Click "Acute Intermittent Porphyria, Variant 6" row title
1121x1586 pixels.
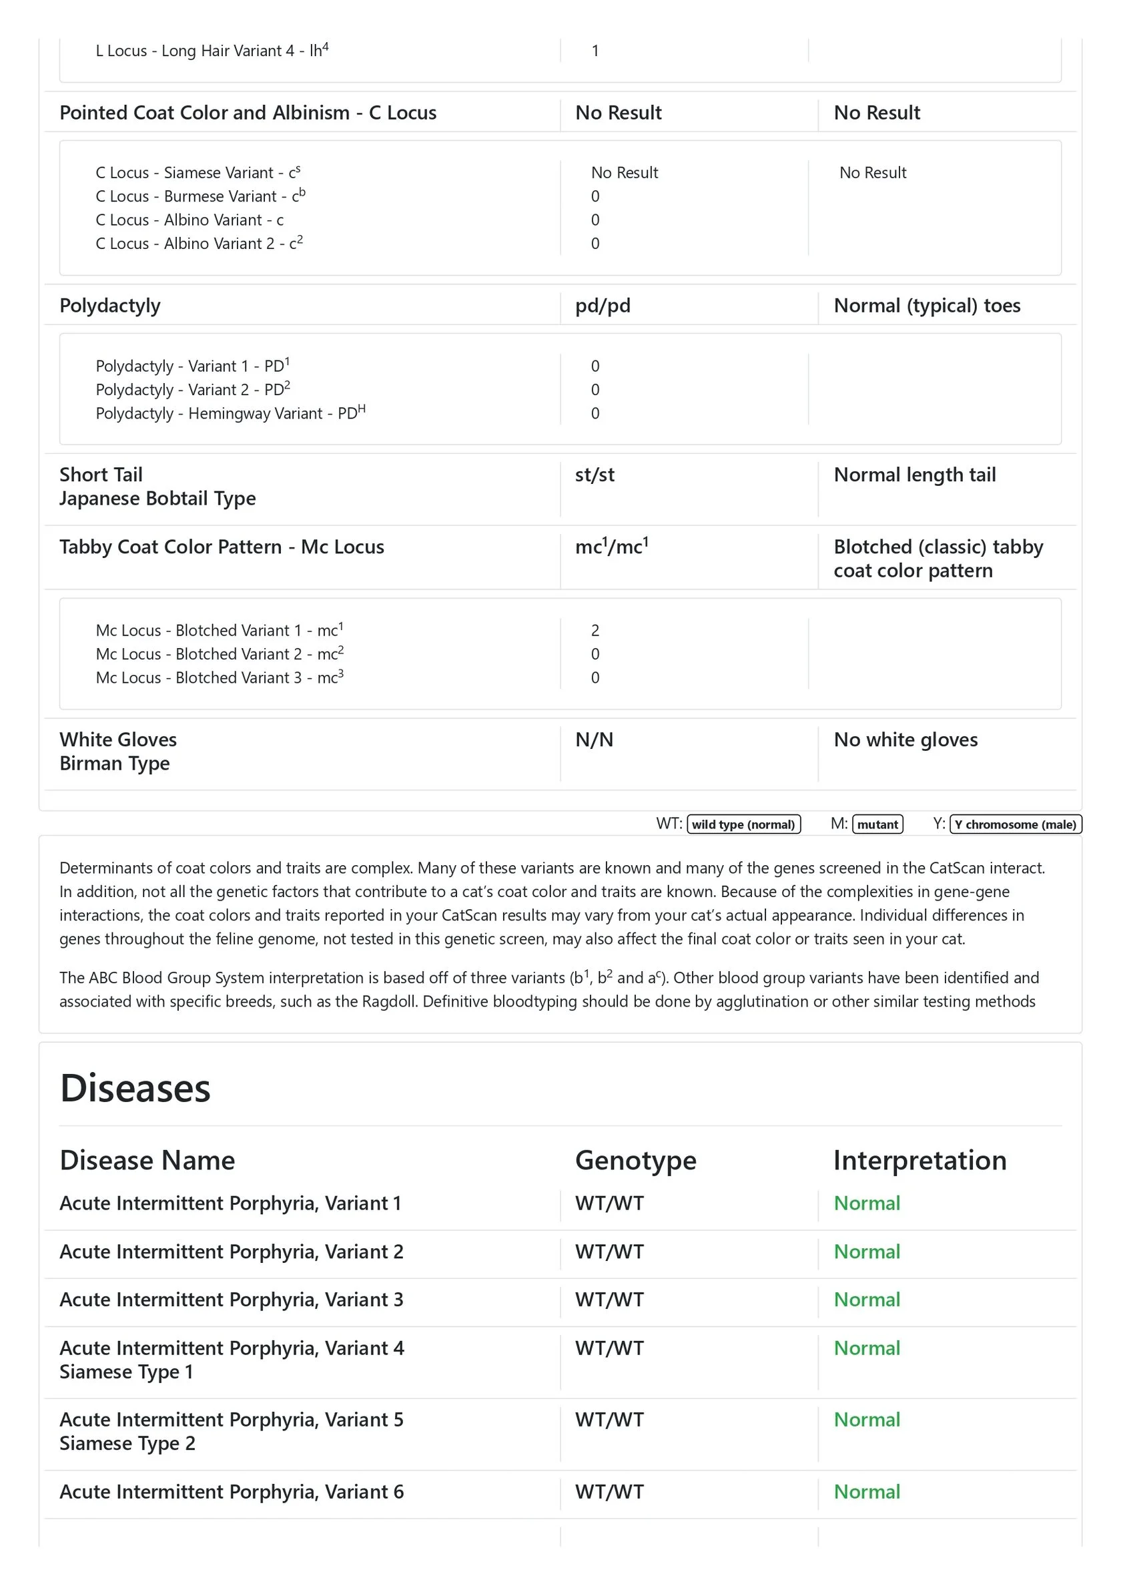coord(232,1492)
